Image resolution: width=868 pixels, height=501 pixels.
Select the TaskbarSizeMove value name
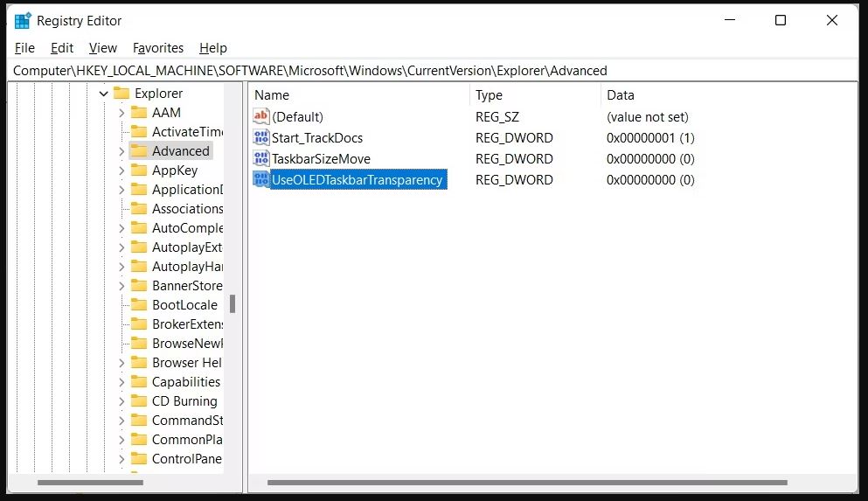click(321, 159)
